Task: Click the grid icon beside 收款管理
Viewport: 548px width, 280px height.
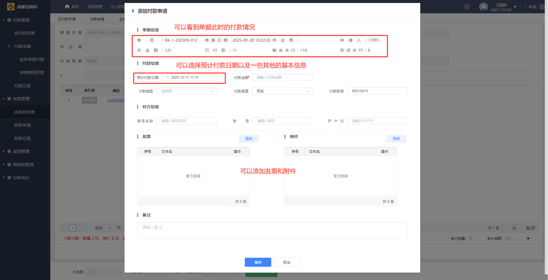Action: [x=9, y=99]
